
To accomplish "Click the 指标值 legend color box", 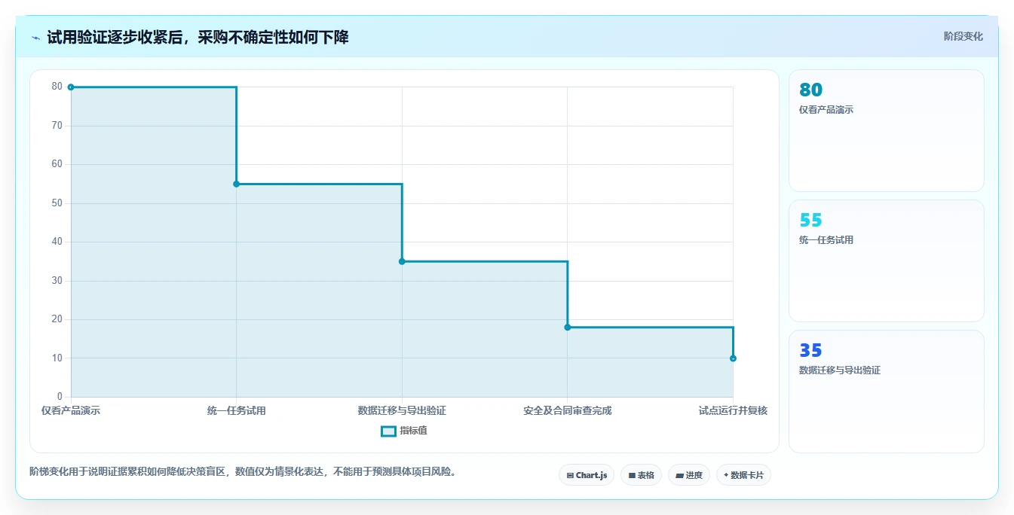I will click(x=388, y=431).
